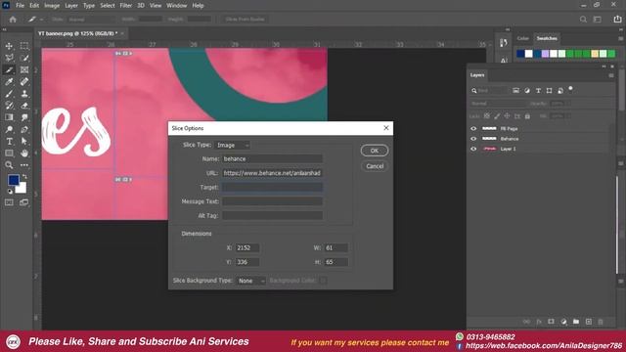Select the Brush tool
Viewport: 626px width, 352px height.
click(x=9, y=94)
